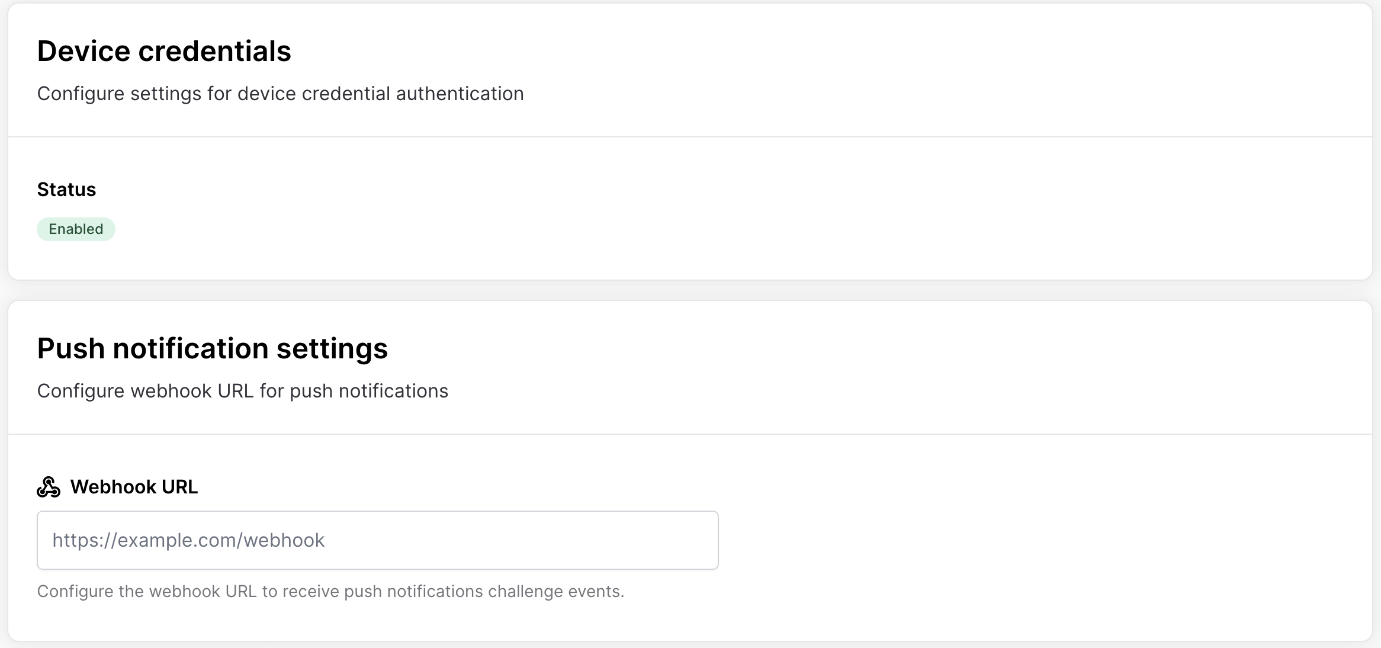Click the Status label
The width and height of the screenshot is (1381, 648).
point(66,190)
